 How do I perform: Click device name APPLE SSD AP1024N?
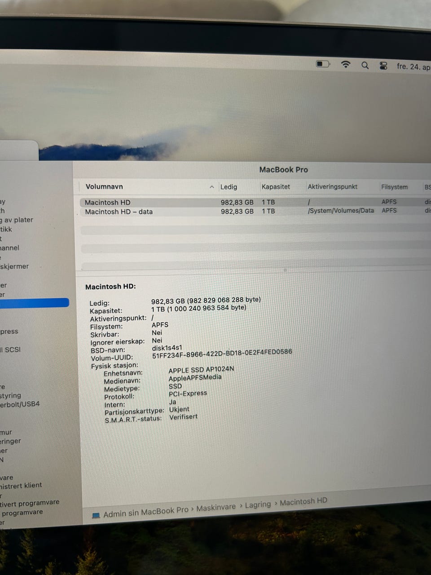(x=201, y=370)
